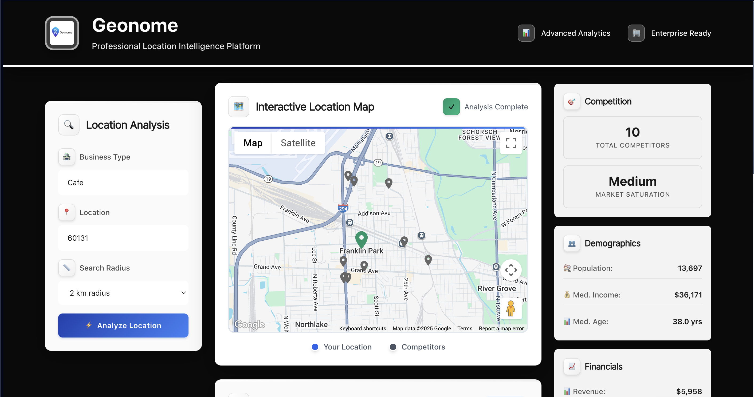Open the Report a map error link
Screen dimensions: 754x397
coord(501,328)
